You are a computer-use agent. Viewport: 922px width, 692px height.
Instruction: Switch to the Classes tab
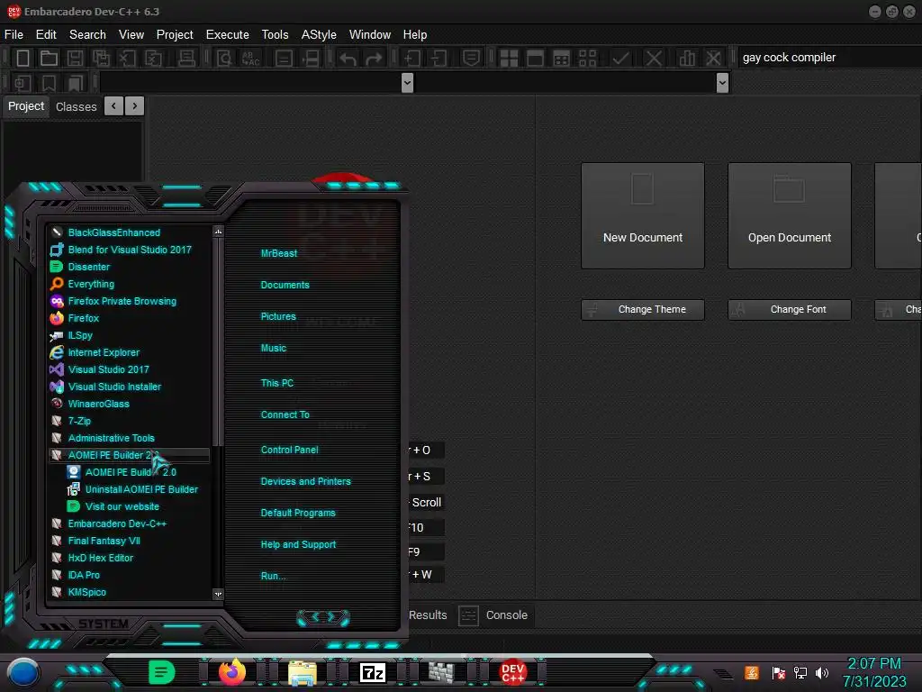76,106
